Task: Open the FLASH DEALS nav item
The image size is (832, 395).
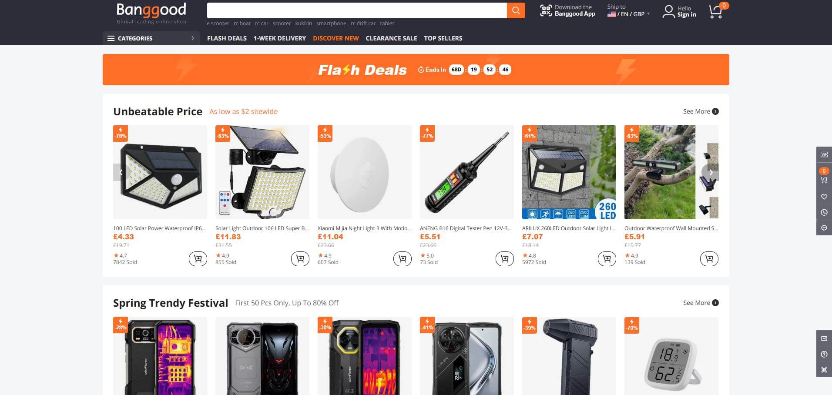Action: (x=227, y=38)
